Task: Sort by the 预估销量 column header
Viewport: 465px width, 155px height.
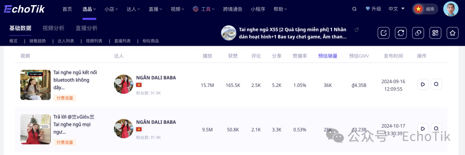Action: point(328,56)
